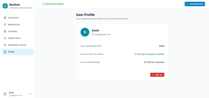Open the Dashboard page
The width and height of the screenshot is (209, 98).
[x=18, y=18]
